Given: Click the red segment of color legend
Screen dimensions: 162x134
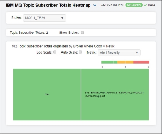Looking at the screenshot, I should (x=141, y=62).
